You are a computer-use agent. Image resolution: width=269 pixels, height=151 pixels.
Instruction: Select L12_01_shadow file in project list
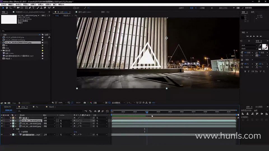point(18,43)
